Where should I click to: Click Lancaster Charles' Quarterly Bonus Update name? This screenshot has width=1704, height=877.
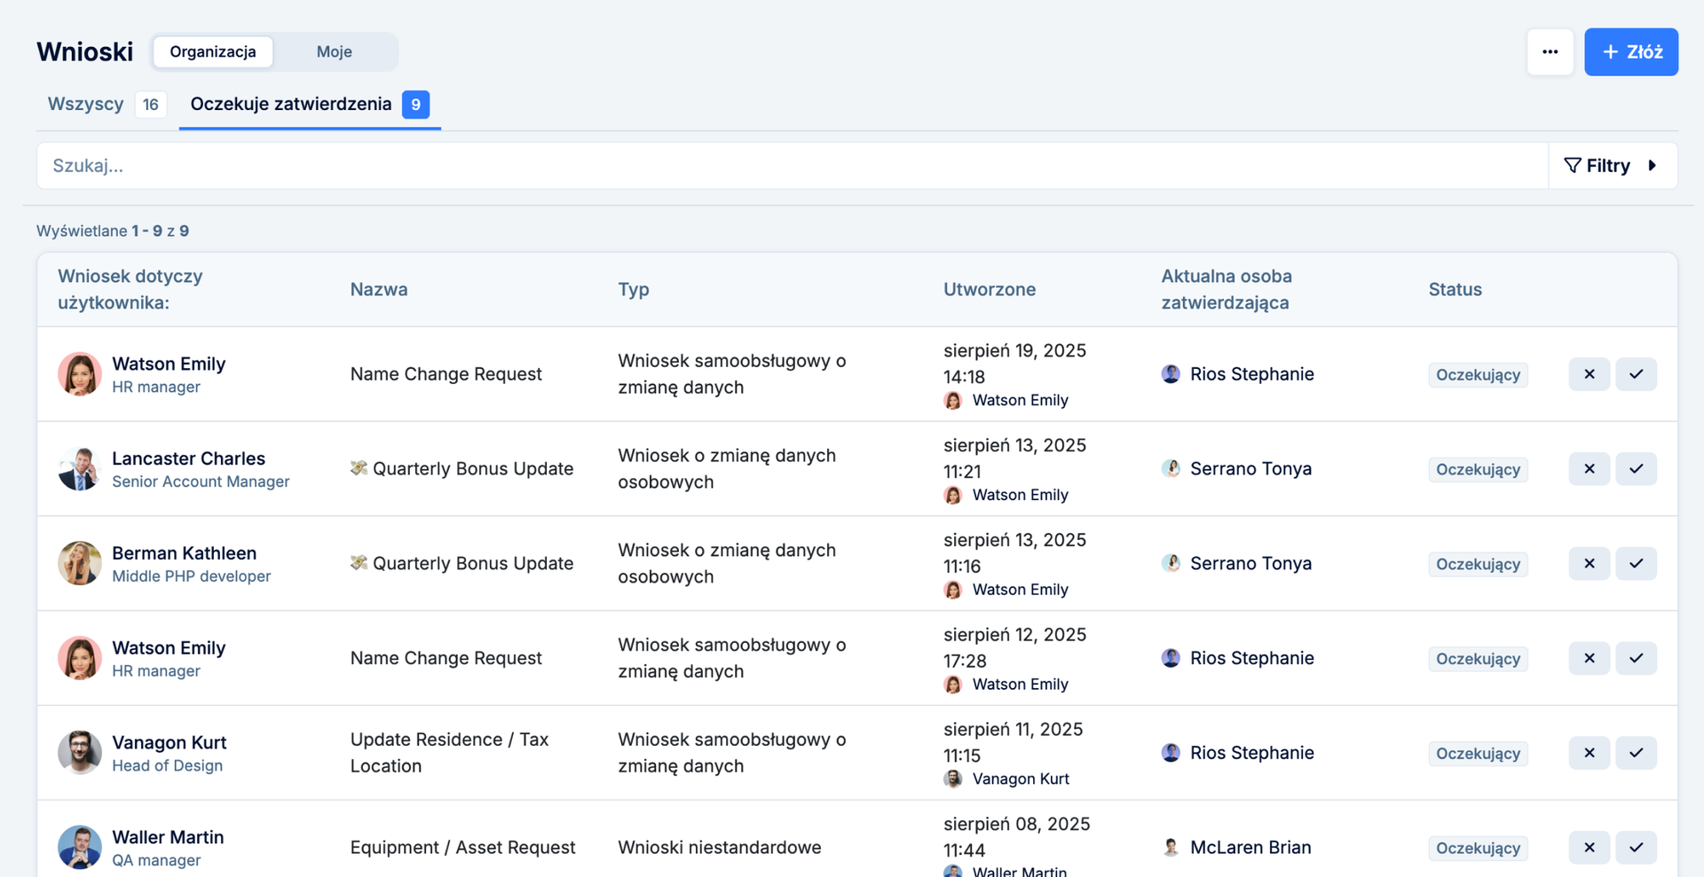[461, 468]
